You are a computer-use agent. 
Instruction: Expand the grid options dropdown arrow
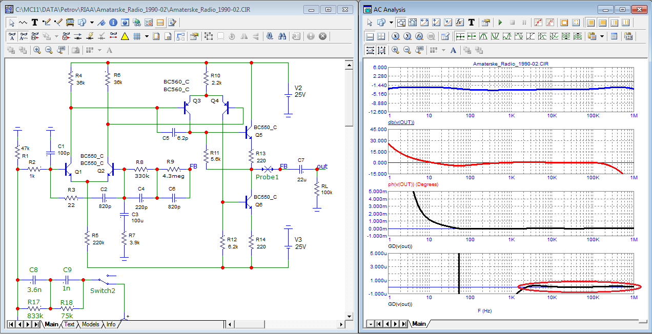pyautogui.click(x=147, y=36)
